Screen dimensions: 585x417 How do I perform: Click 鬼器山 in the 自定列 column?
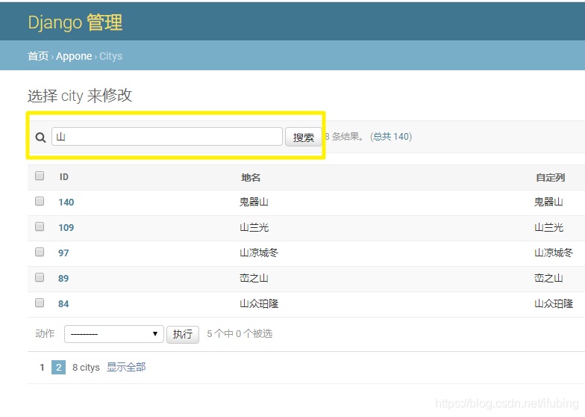pos(548,202)
